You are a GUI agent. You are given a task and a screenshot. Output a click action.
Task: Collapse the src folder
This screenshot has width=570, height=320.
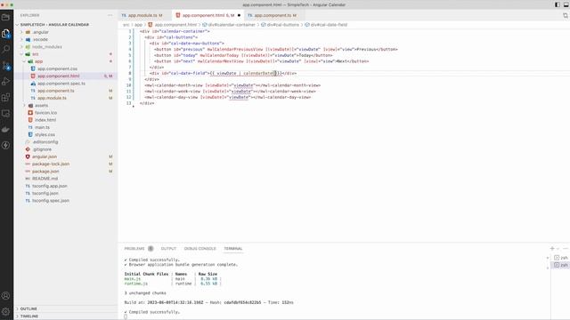point(35,54)
